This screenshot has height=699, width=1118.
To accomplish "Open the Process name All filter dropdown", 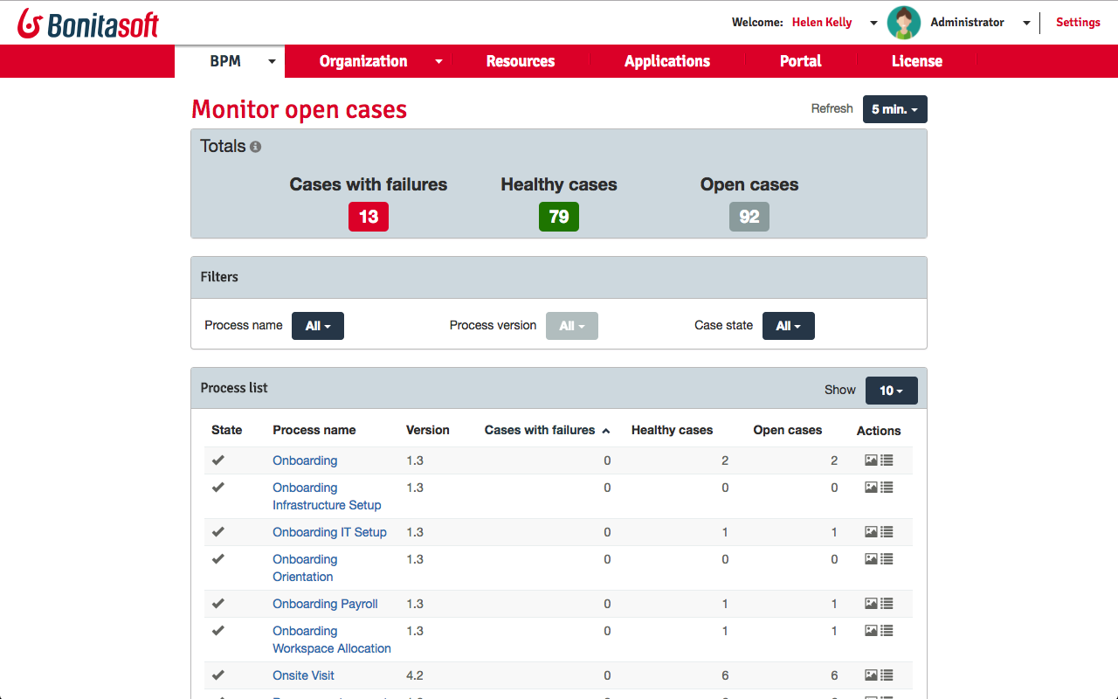I will tap(318, 326).
